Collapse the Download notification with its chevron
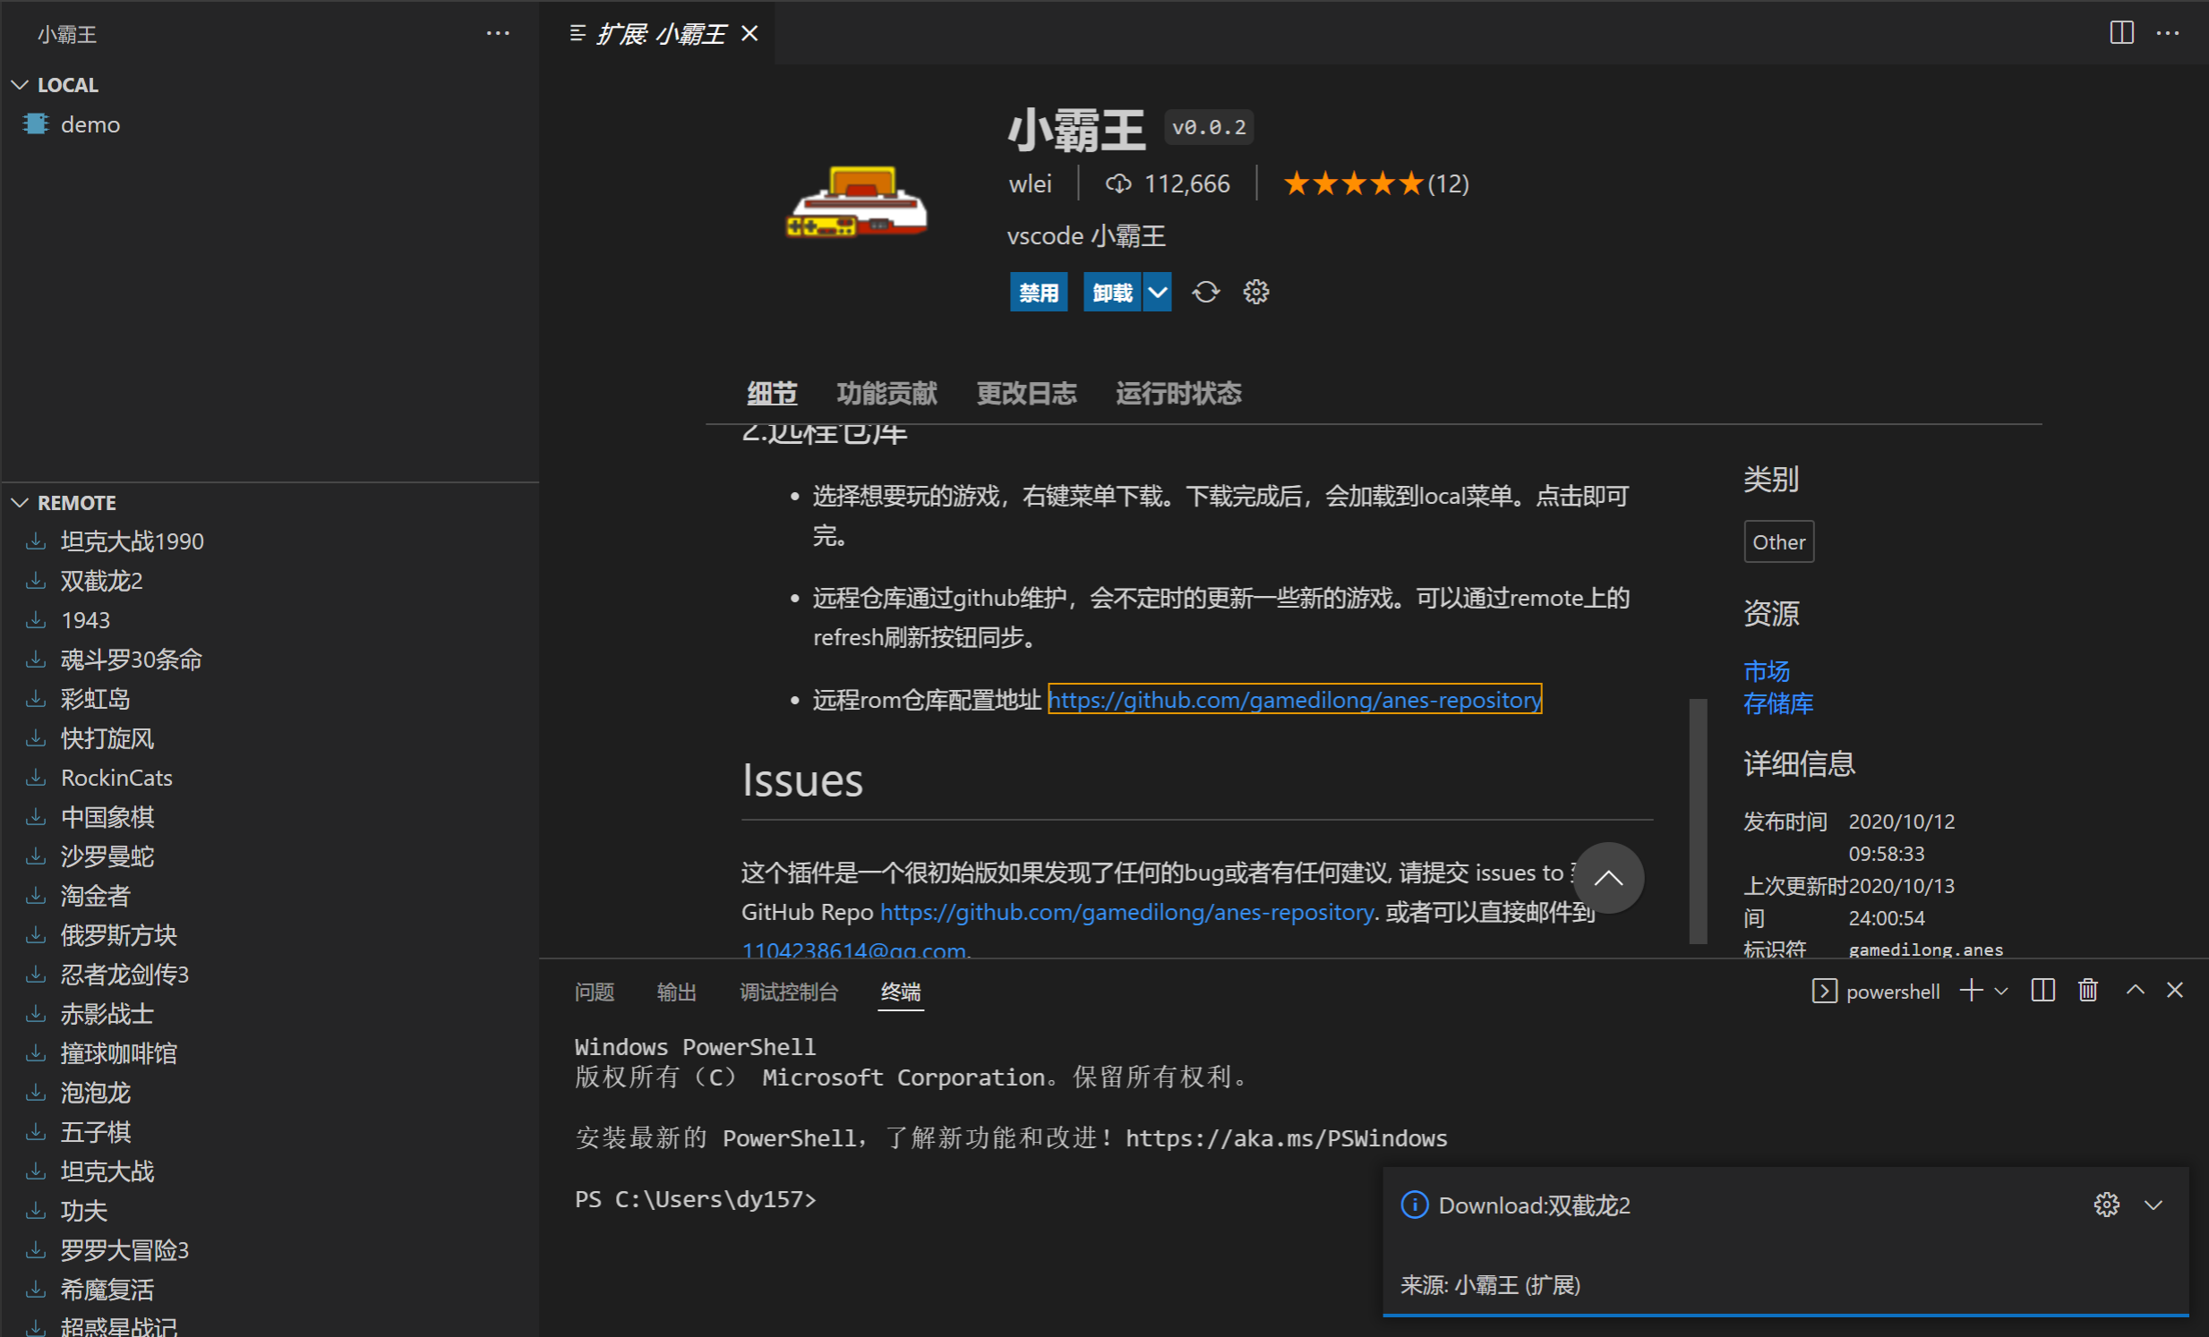The height and width of the screenshot is (1337, 2209). click(x=2153, y=1205)
